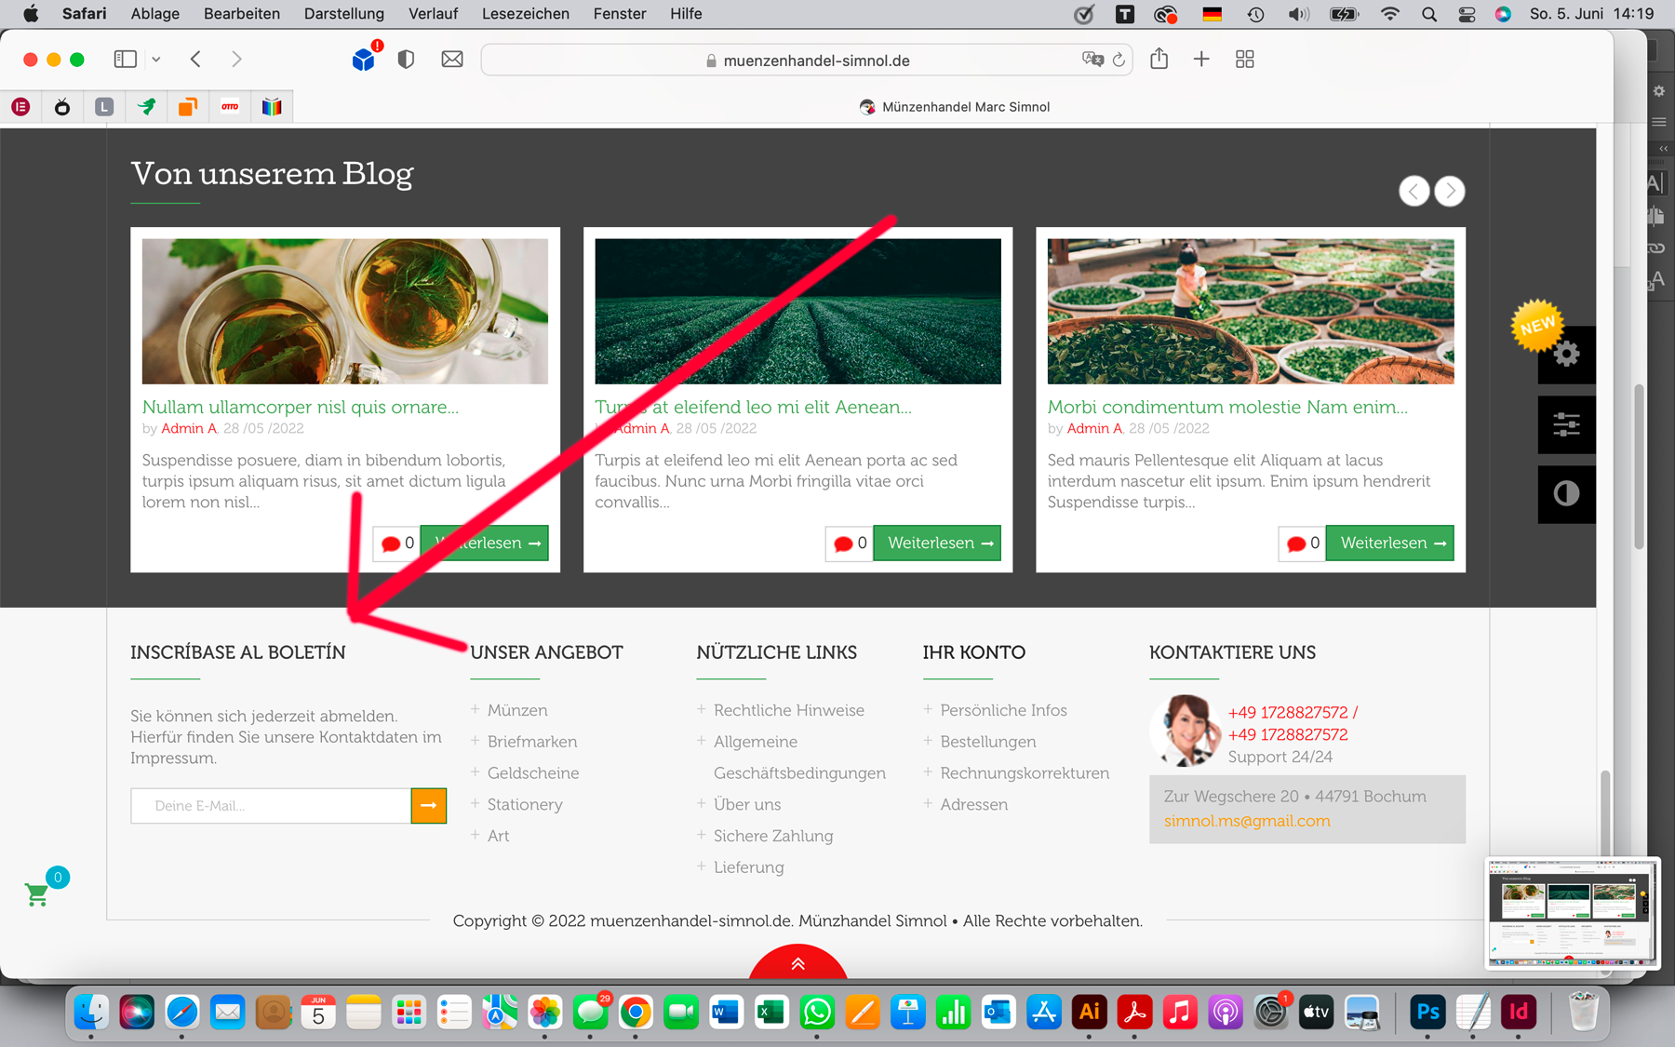Open the OTTO favorite icon
This screenshot has width=1675, height=1047.
tap(230, 107)
